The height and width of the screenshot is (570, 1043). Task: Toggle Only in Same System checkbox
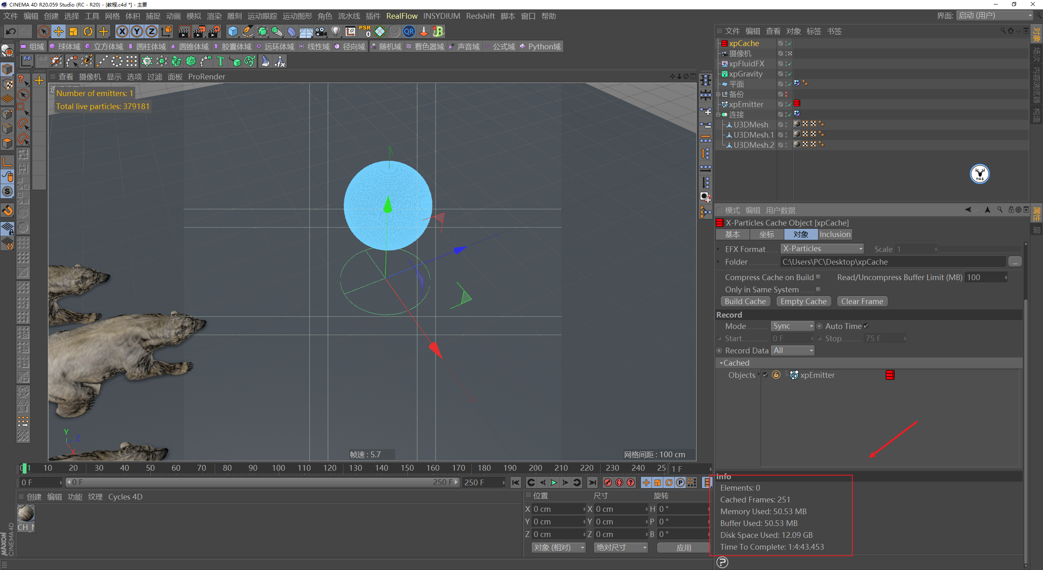[818, 289]
